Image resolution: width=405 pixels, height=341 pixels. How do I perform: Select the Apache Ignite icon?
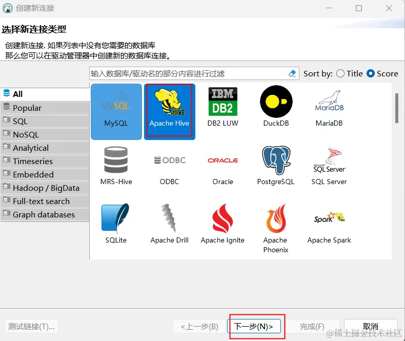222,224
